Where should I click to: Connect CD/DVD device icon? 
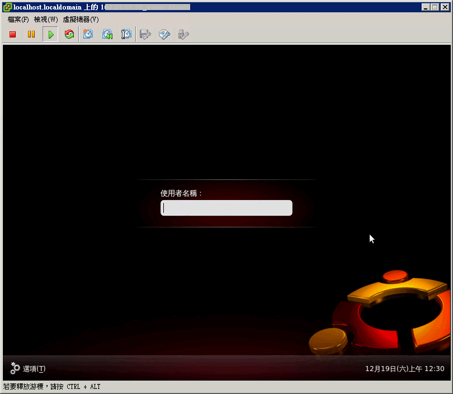[164, 34]
